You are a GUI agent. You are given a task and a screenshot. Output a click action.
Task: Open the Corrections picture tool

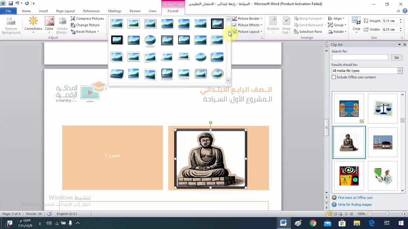pos(33,25)
